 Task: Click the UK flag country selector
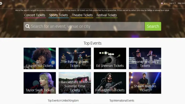[162, 3]
